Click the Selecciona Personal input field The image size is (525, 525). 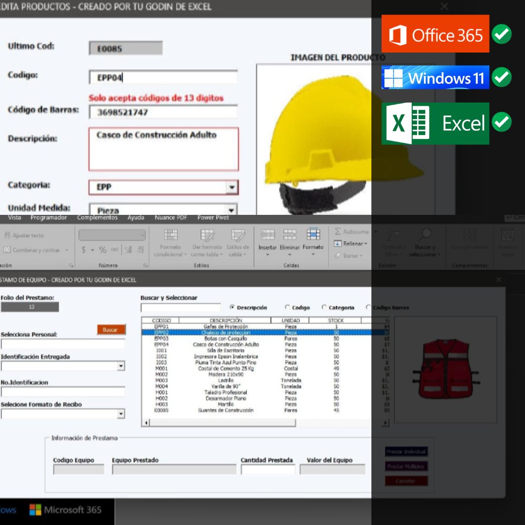(x=63, y=344)
